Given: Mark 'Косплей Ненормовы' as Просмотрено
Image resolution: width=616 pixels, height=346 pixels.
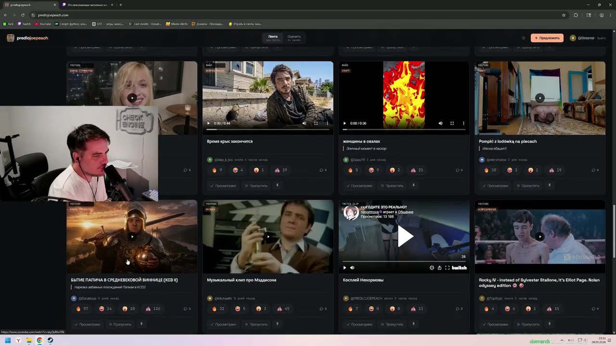Looking at the screenshot, I should pos(359,324).
